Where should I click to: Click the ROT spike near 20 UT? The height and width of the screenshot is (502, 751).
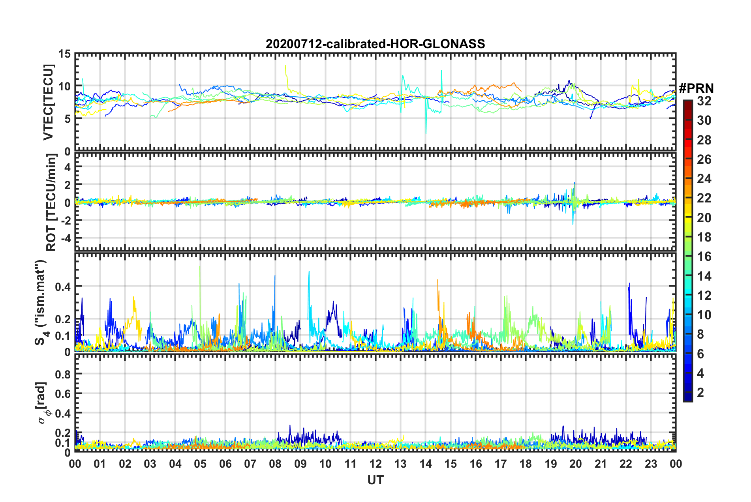click(x=573, y=203)
